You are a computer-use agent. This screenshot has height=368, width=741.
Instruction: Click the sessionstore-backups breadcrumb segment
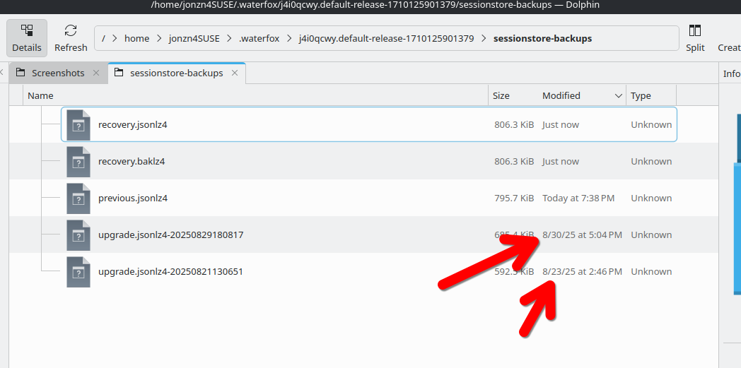coord(542,39)
